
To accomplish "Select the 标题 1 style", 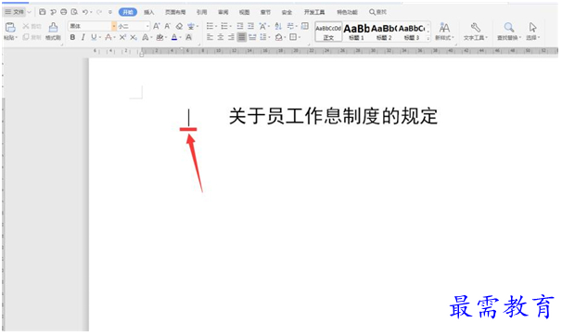I will (356, 32).
